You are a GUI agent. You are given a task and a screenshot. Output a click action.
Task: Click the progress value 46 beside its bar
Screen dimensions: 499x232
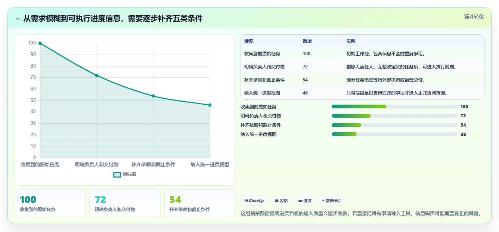tap(463, 134)
